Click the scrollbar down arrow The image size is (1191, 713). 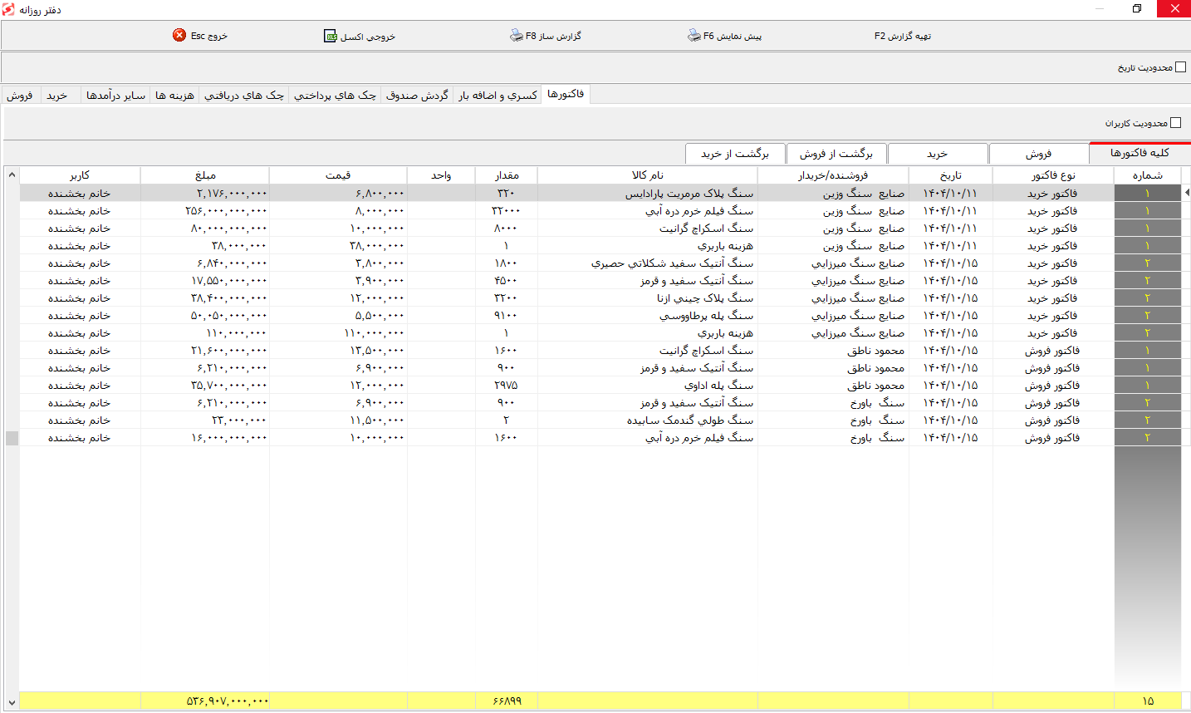point(12,703)
